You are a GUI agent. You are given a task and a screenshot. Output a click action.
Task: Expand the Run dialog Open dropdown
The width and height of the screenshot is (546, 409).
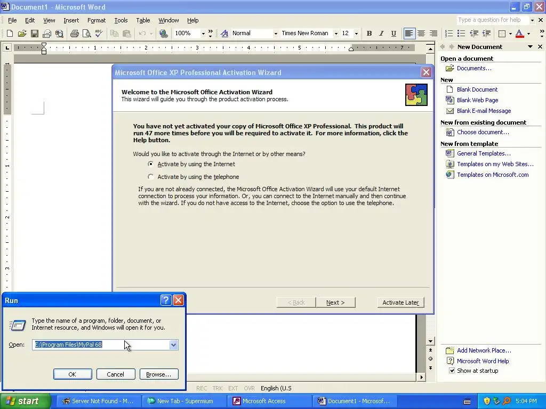[x=173, y=345]
